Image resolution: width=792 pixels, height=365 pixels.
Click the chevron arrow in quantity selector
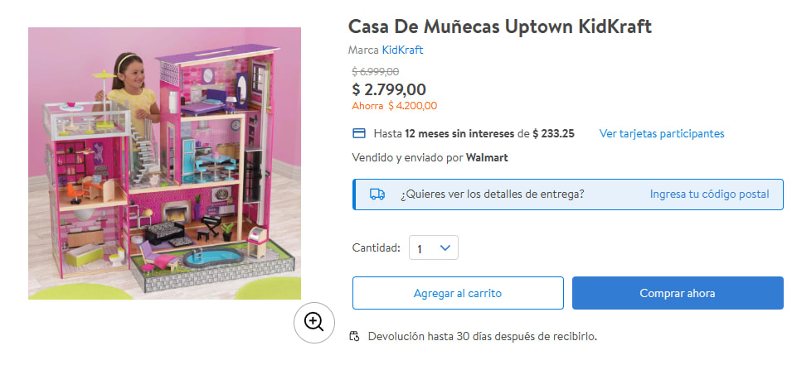click(x=445, y=247)
